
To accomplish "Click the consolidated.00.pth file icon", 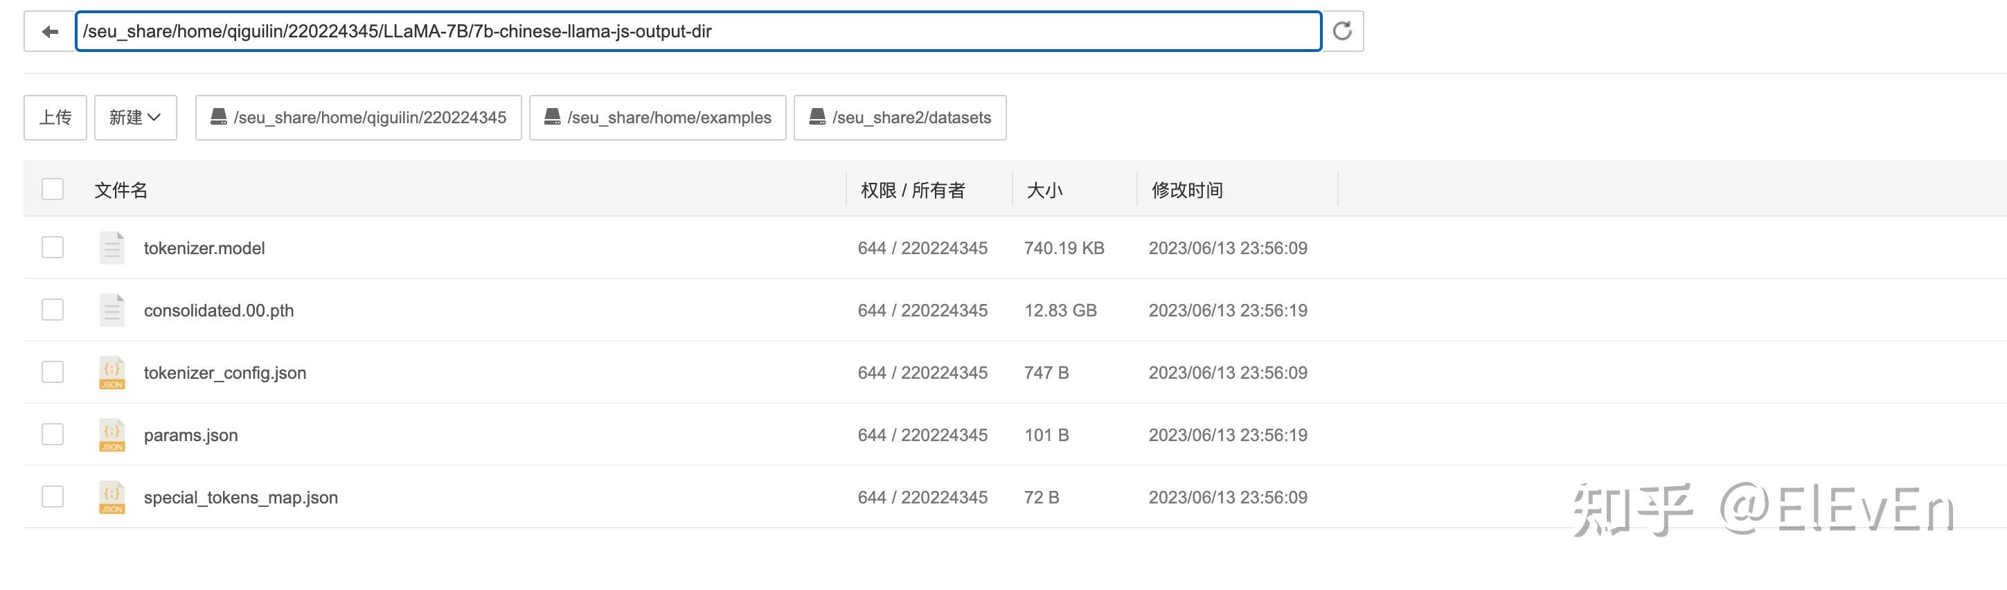I will (x=112, y=310).
